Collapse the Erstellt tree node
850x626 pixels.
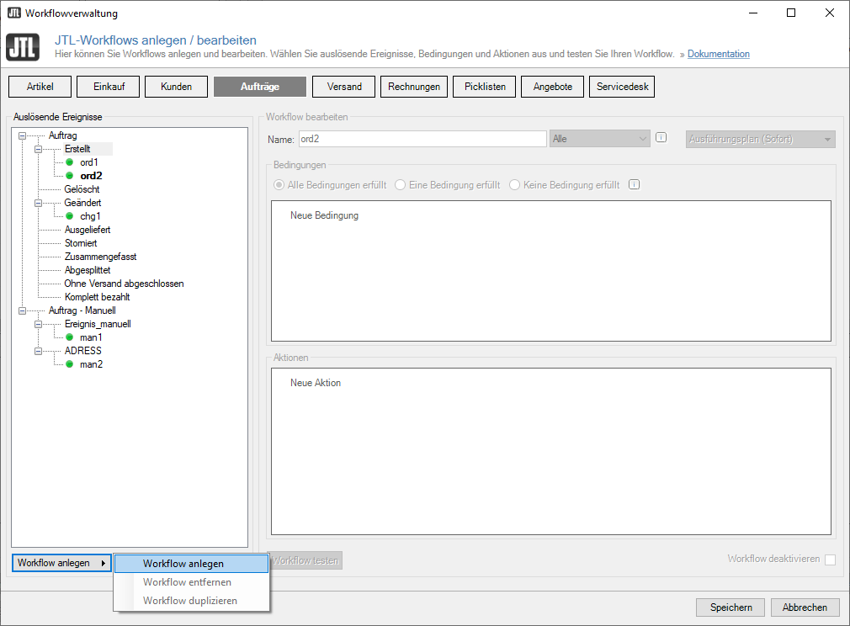pyautogui.click(x=38, y=149)
